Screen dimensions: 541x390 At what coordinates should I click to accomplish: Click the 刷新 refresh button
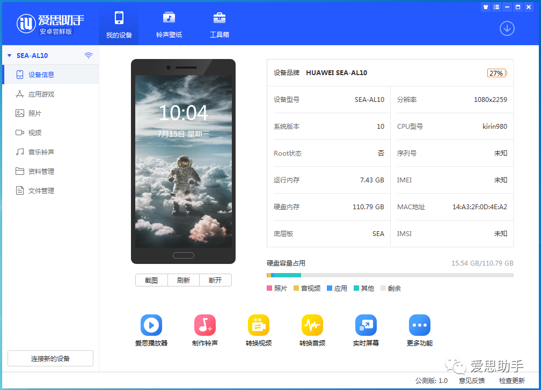(184, 281)
